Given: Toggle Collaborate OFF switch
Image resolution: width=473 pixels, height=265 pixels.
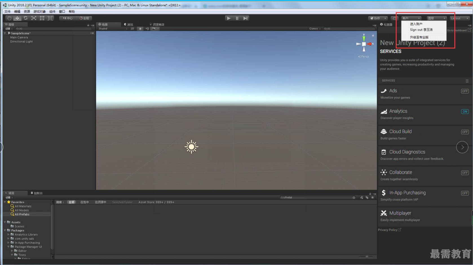Looking at the screenshot, I should pyautogui.click(x=465, y=173).
